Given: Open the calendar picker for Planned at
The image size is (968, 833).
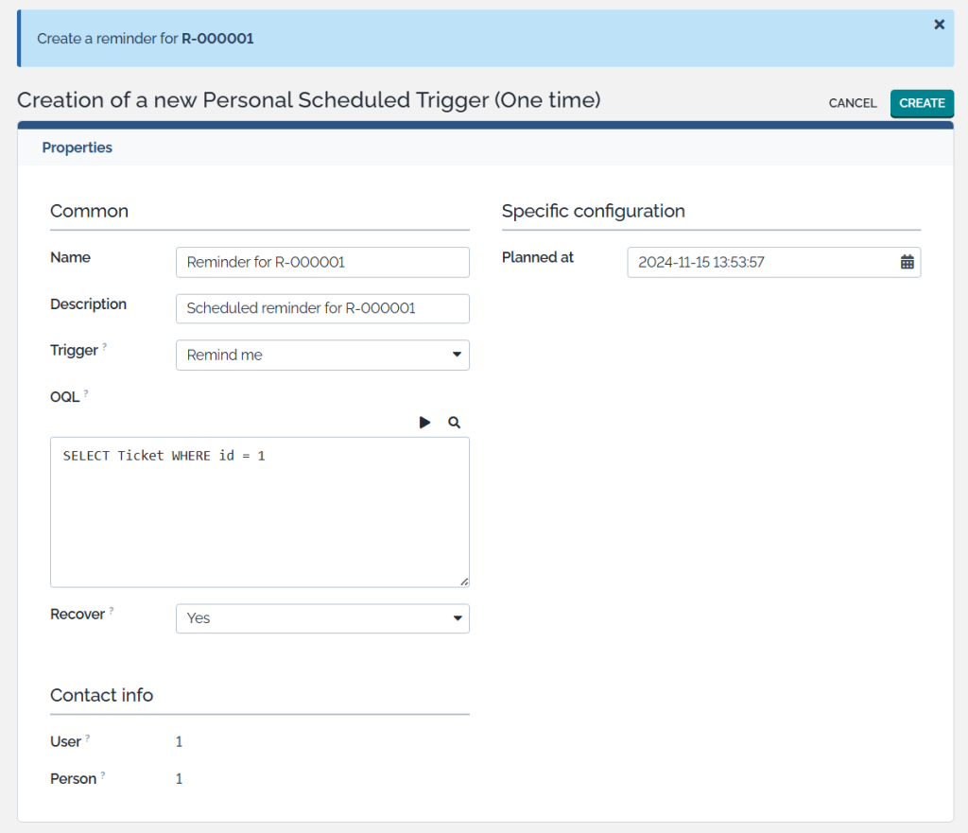Looking at the screenshot, I should [x=907, y=263].
